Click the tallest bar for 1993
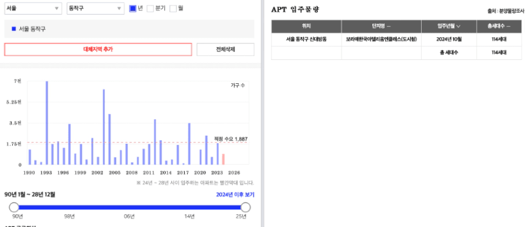Viewport: 525px width, 227px height. [47, 123]
